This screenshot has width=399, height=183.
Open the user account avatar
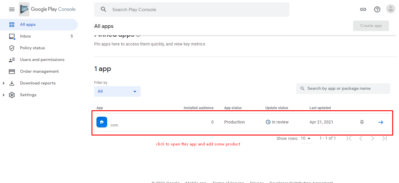(390, 9)
